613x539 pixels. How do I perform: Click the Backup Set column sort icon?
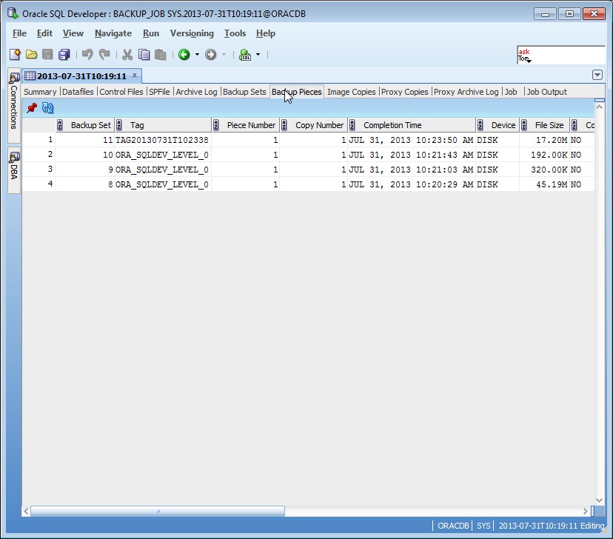(60, 125)
